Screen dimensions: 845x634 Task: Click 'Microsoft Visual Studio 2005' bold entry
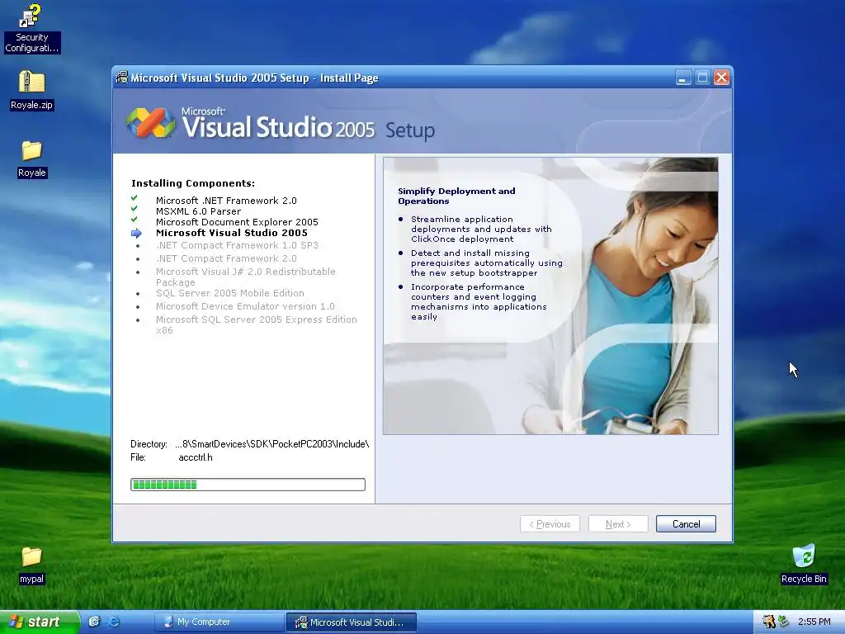click(x=232, y=233)
